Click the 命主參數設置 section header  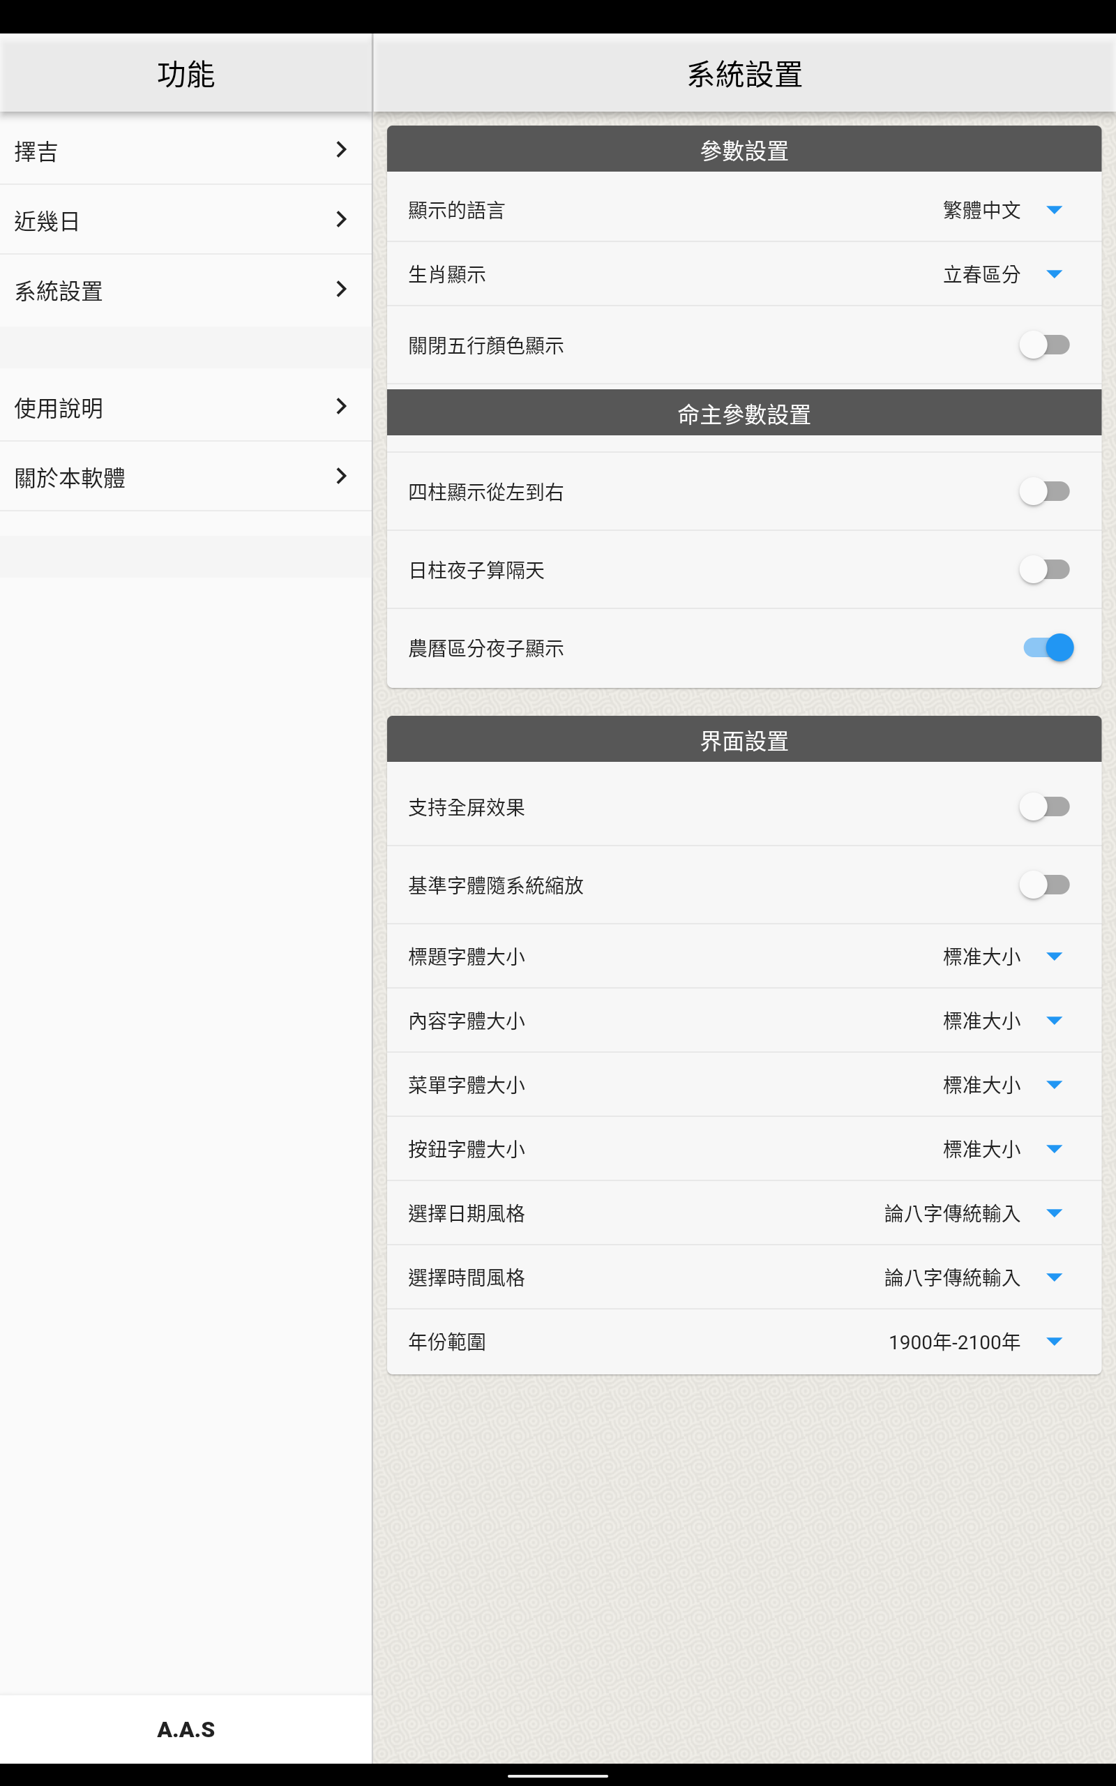point(744,412)
